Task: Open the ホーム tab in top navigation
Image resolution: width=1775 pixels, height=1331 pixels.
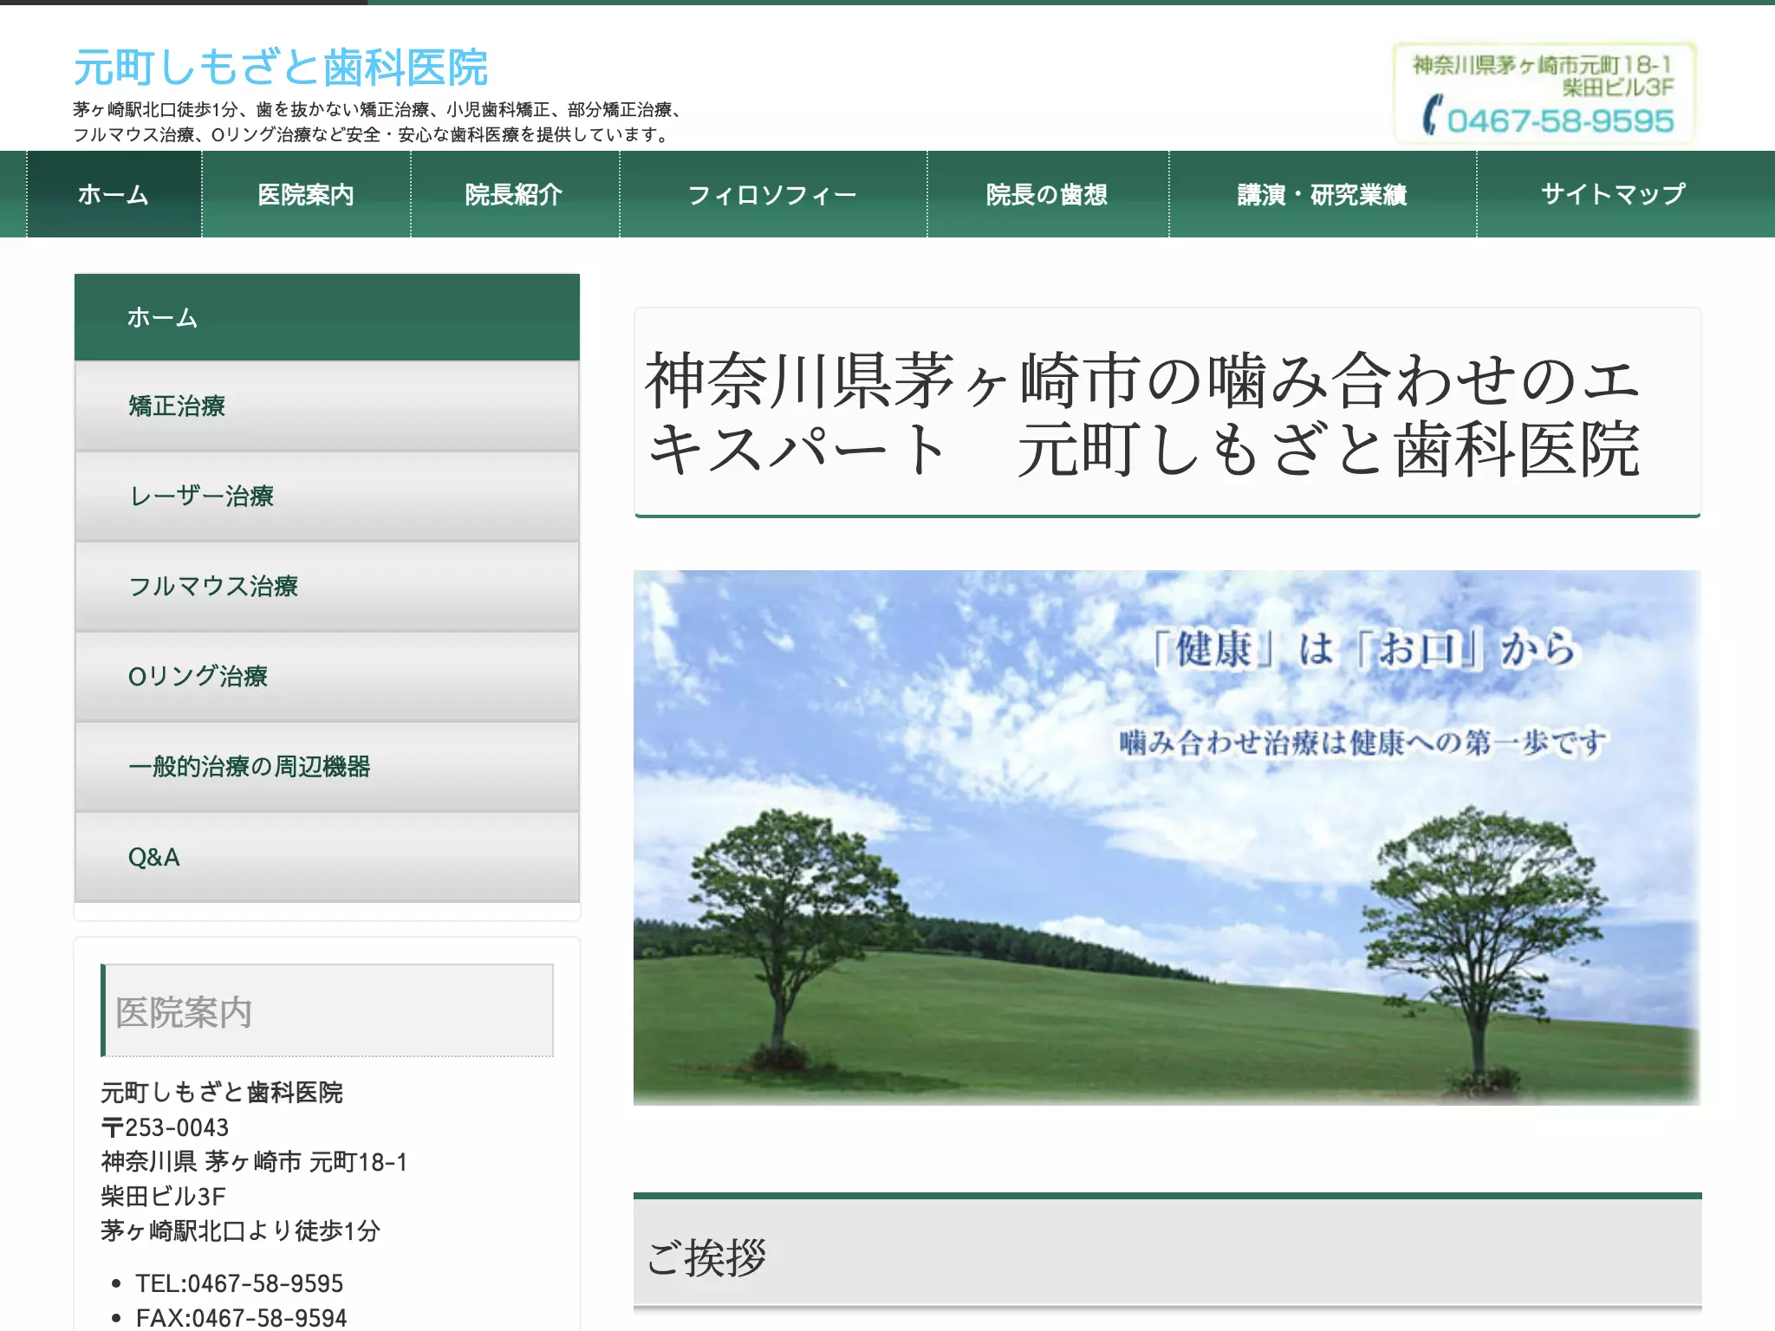Action: tap(114, 194)
